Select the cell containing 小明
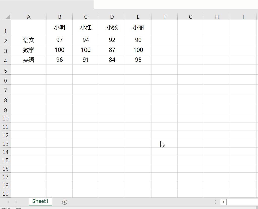The width and height of the screenshot is (258, 209). click(x=60, y=28)
